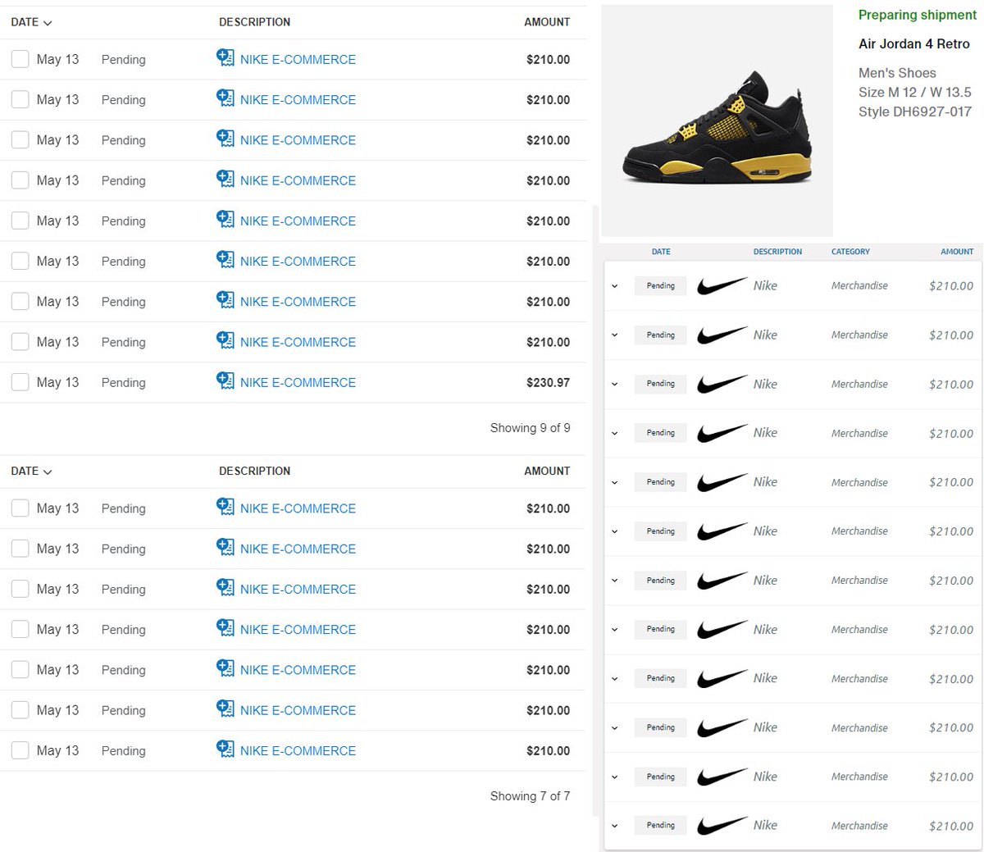The width and height of the screenshot is (984, 852).
Task: Open NIKE E-COMMERCE link in first row of upper left table
Action: coord(298,59)
